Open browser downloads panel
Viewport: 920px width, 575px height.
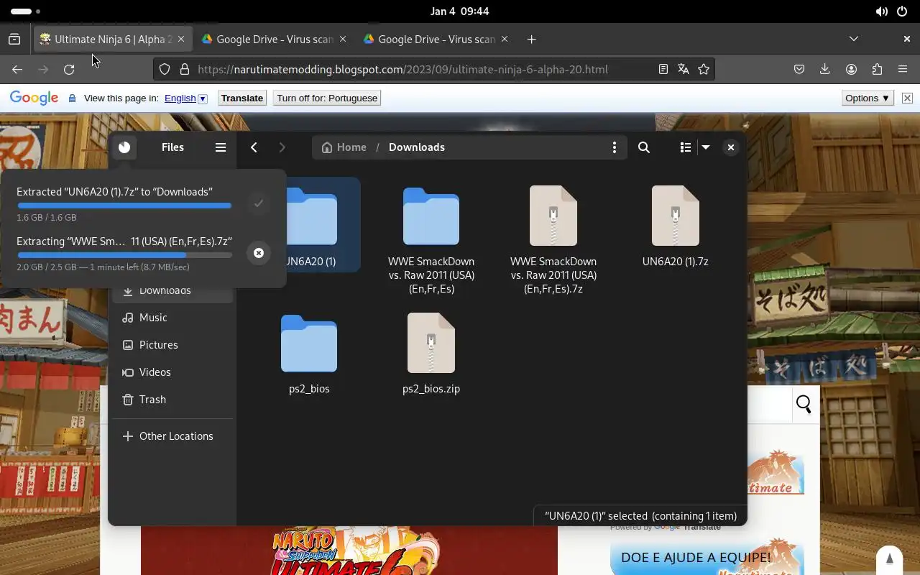825,69
